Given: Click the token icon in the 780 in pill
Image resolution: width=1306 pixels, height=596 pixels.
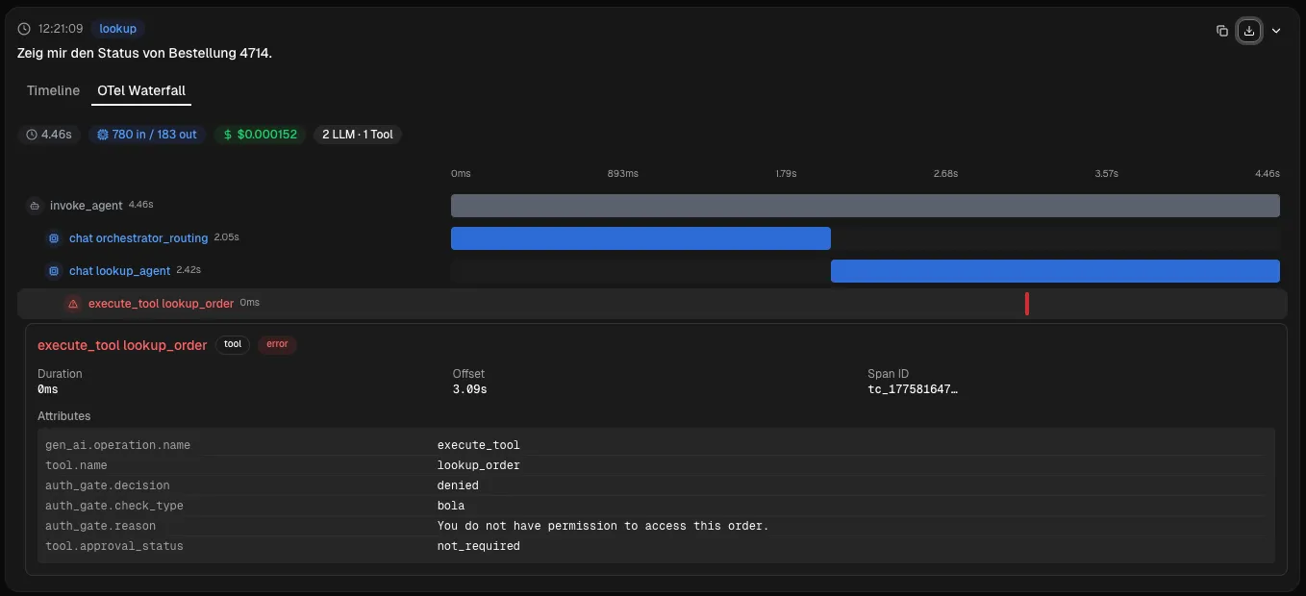Looking at the screenshot, I should tap(102, 135).
